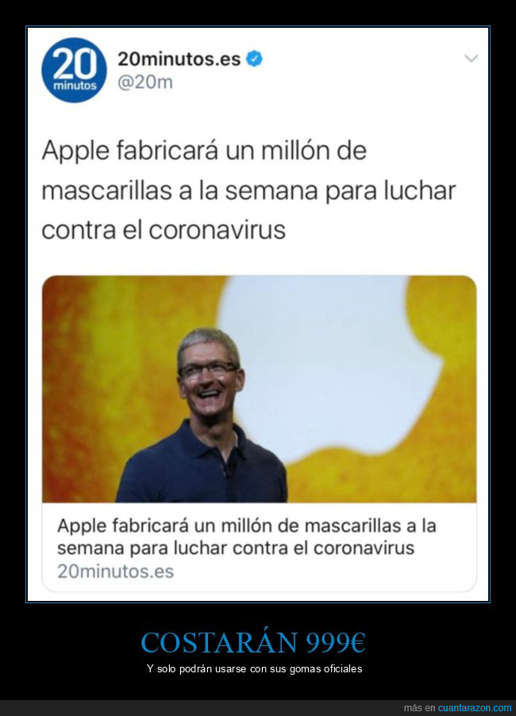
Task: Click the gray 20minutos.es card domain
Action: 116,572
